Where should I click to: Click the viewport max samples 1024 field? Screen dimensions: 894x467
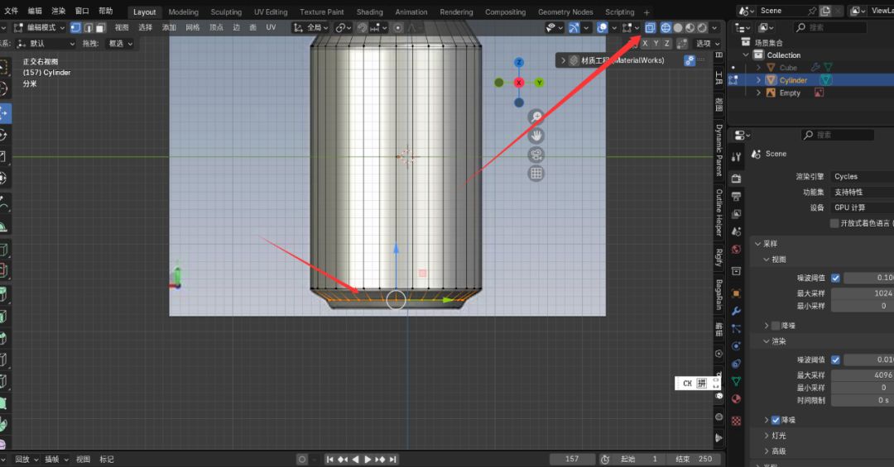[868, 293]
